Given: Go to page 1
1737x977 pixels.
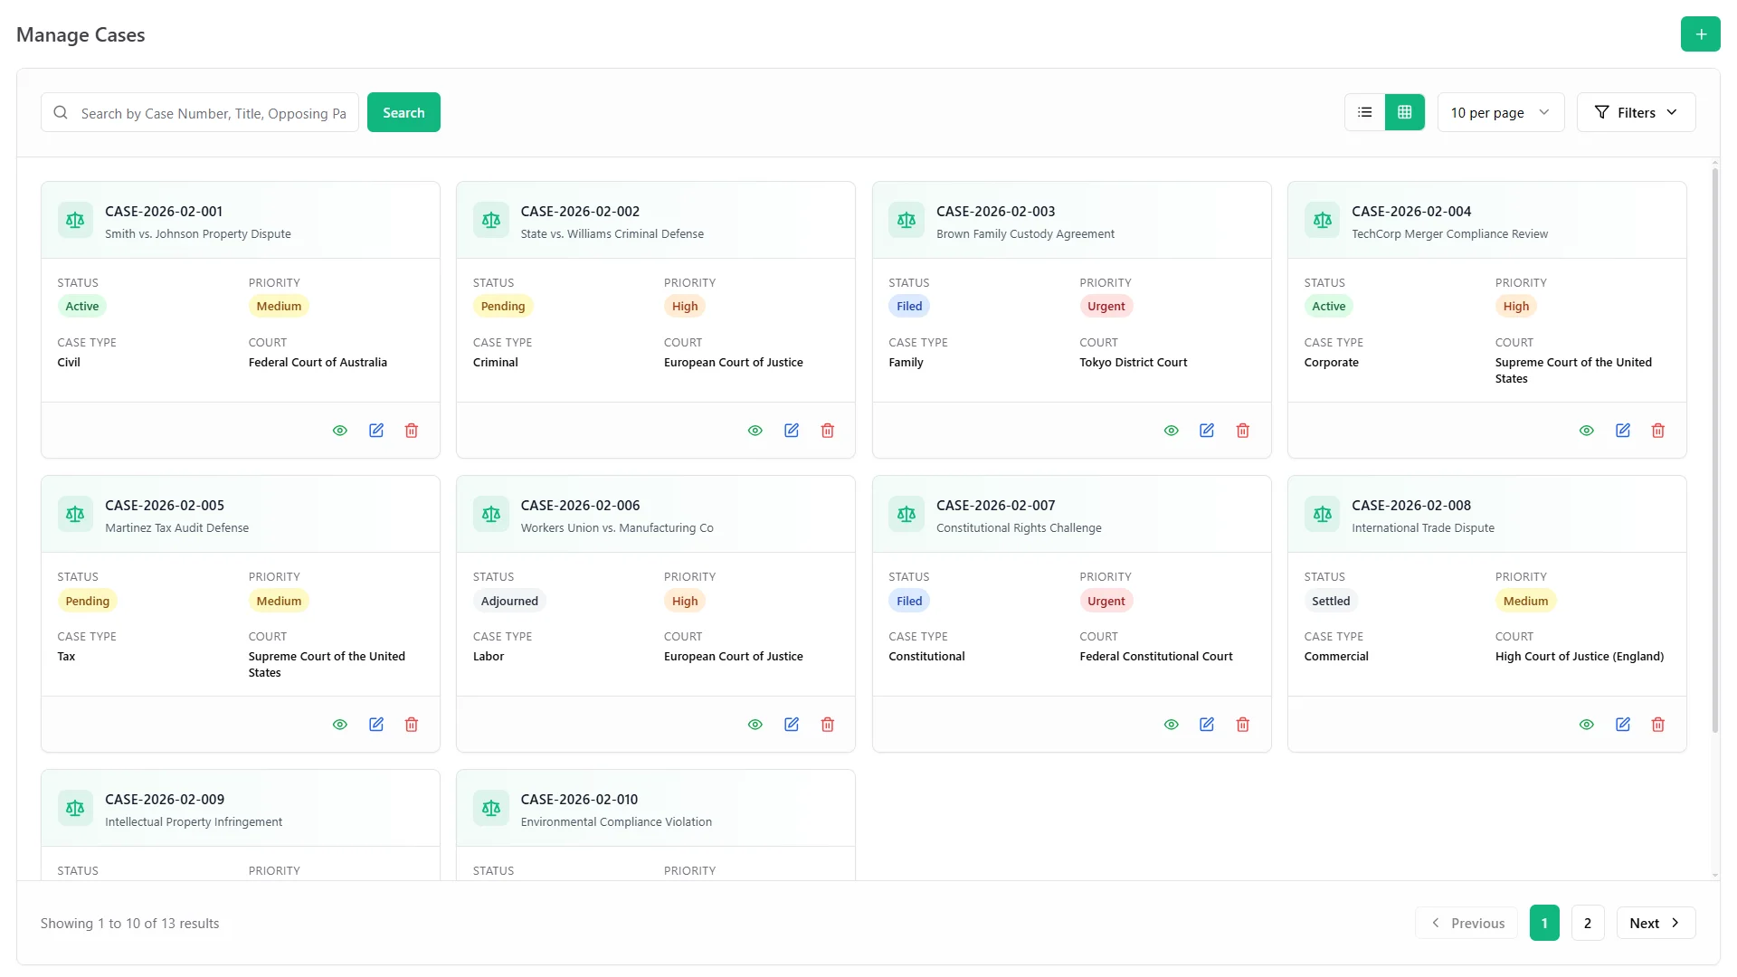Looking at the screenshot, I should tap(1544, 923).
